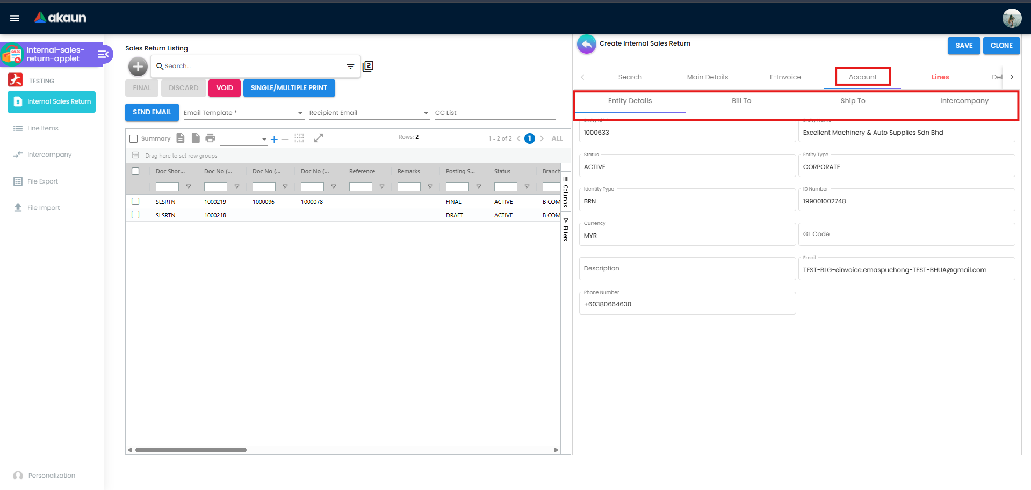Click the File Import sidebar icon
Screen dimensions: 1031x490
click(x=18, y=207)
